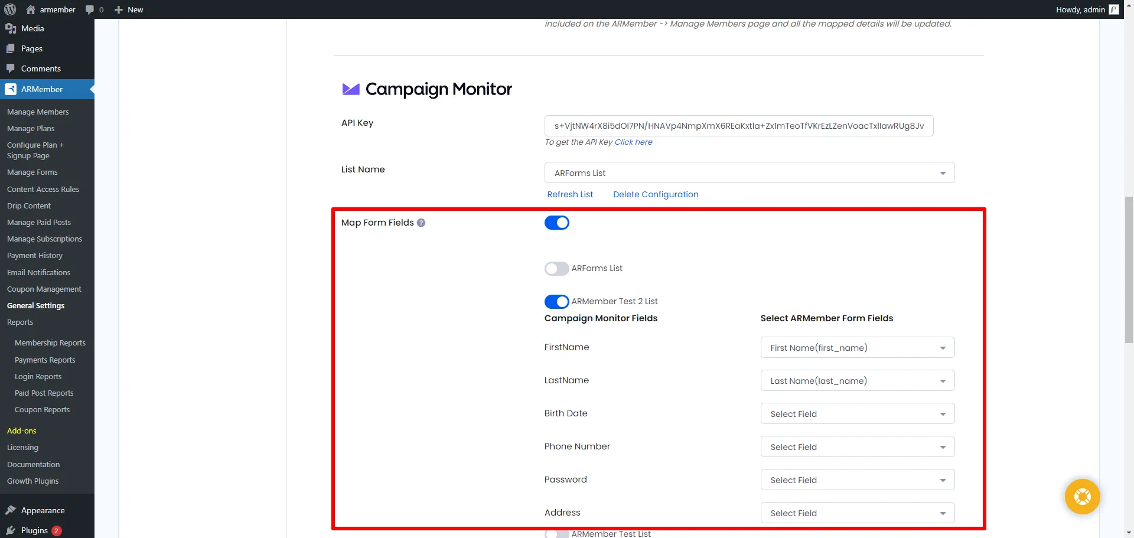Screen dimensions: 1134x538
Task: Open Content Access Rules
Action: [43, 189]
